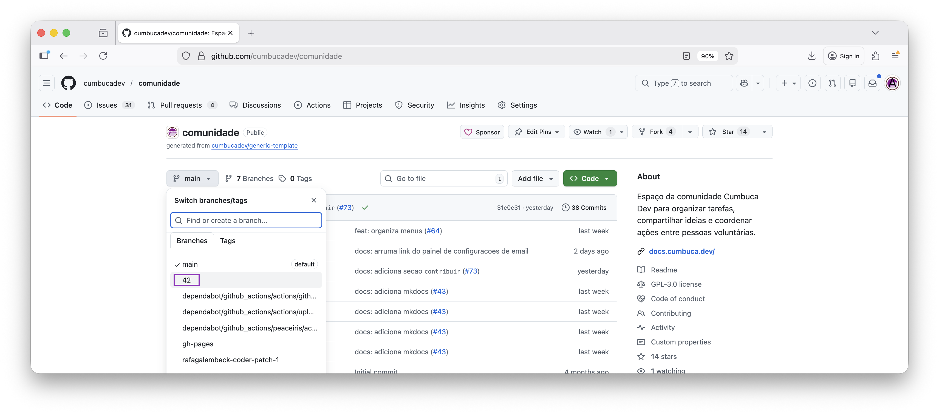This screenshot has height=414, width=939.
Task: Click the Find or create a branch field
Action: 246,220
